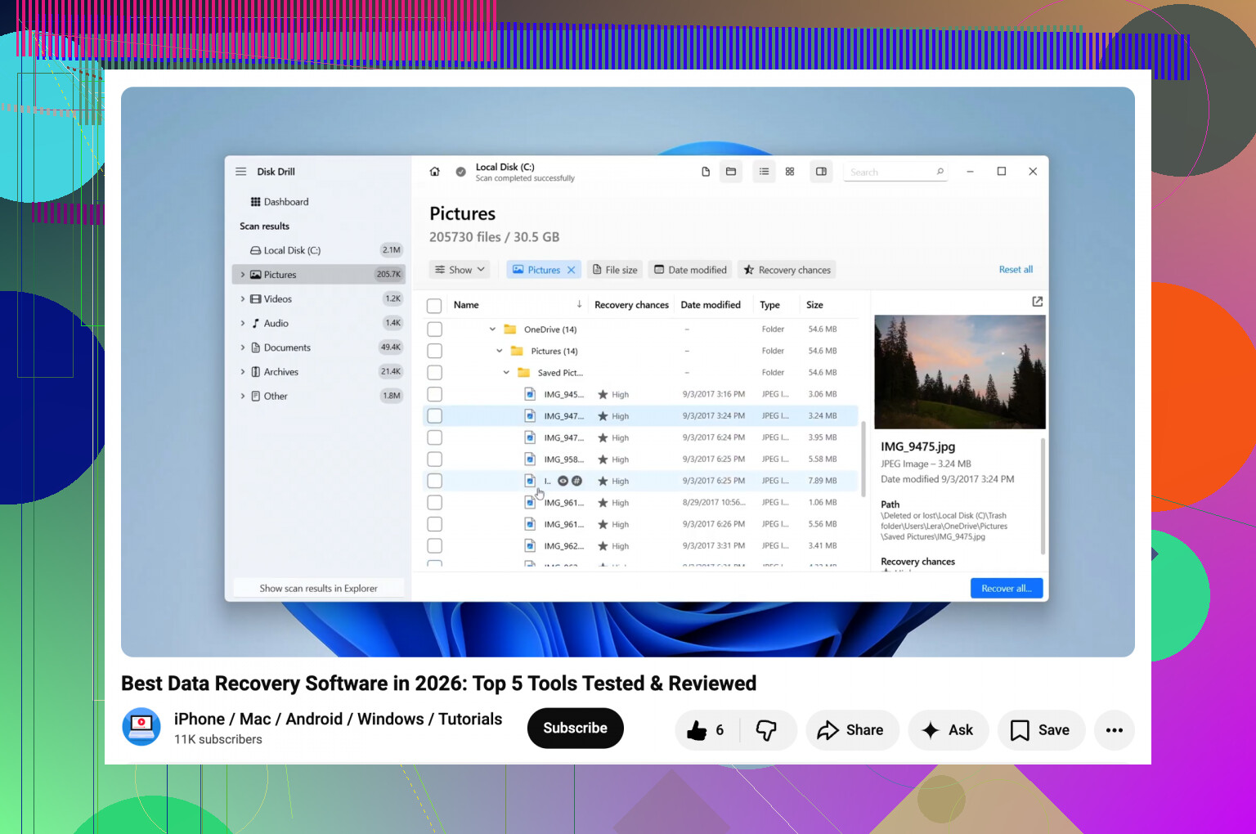
Task: Click the sort arrow in the Name column
Action: point(579,304)
